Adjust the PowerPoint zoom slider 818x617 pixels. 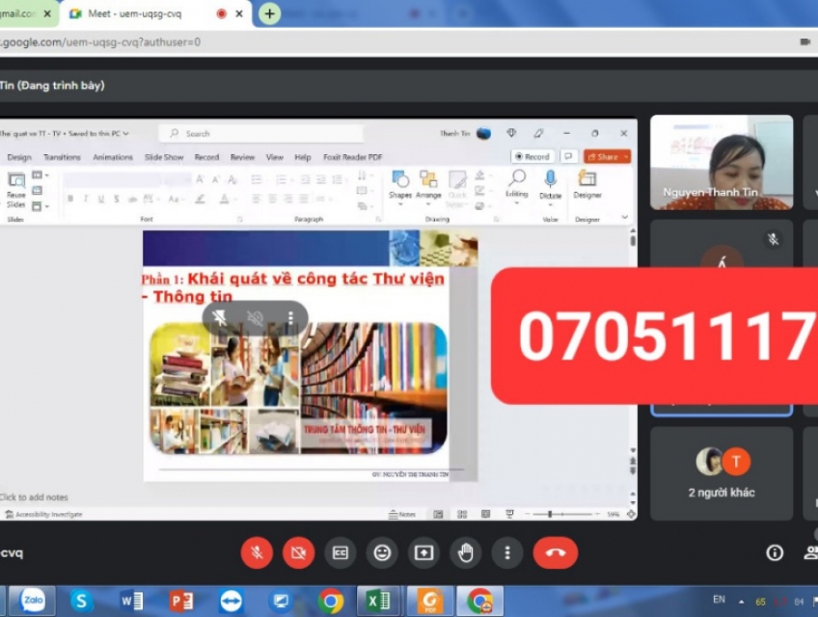click(x=549, y=515)
